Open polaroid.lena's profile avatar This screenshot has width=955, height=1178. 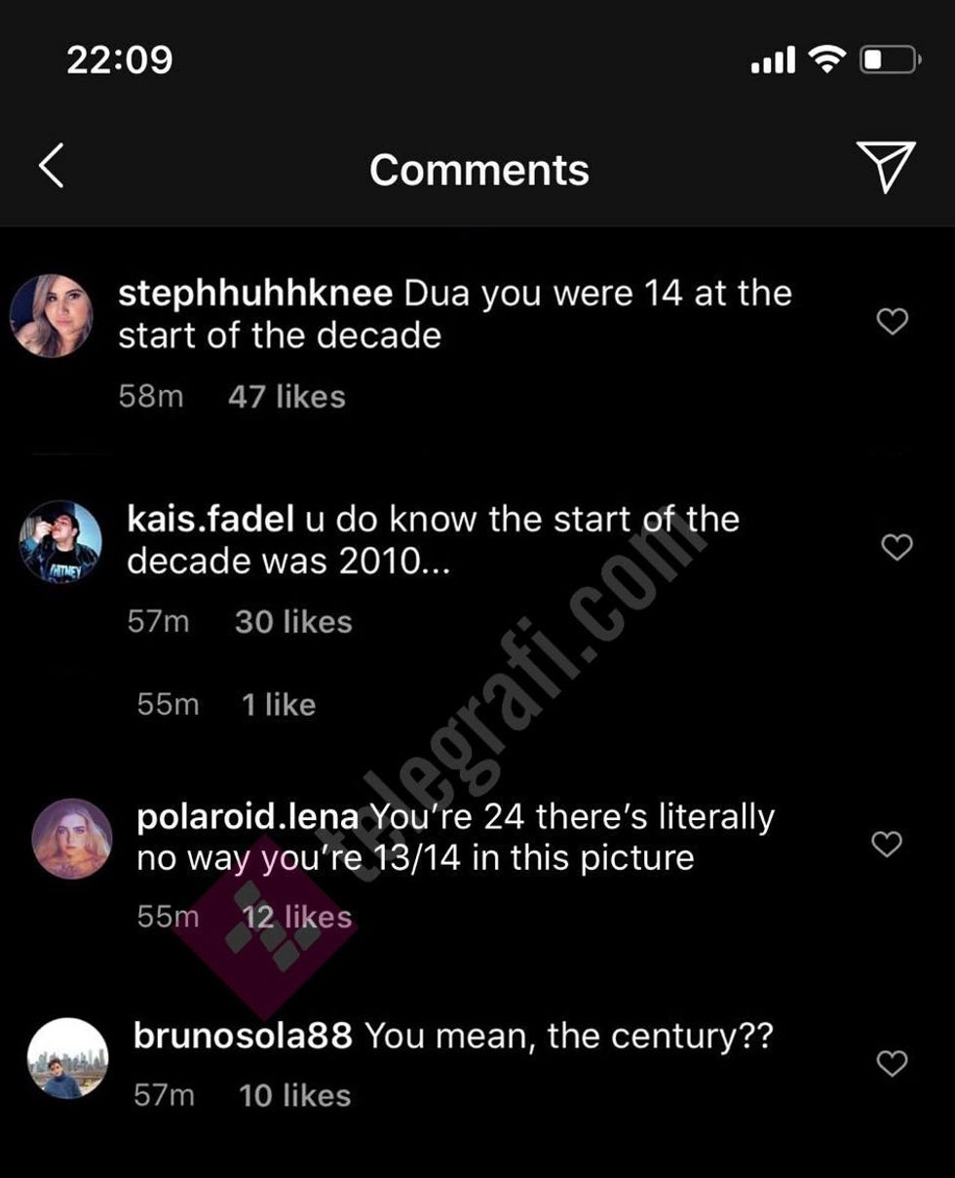[x=72, y=839]
